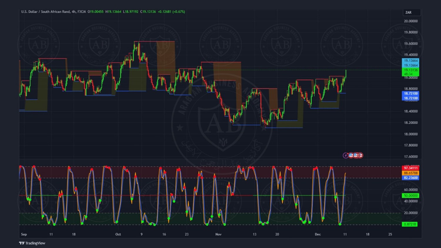This screenshot has width=441, height=248.
Task: Click the 20 date label on time axis
Action: [277, 234]
